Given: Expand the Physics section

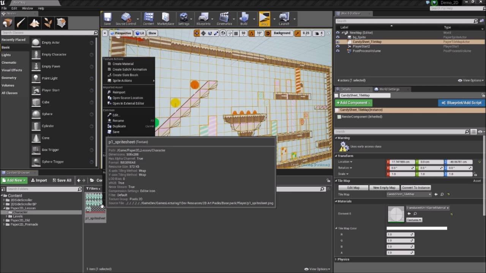Looking at the screenshot, I should pos(336,259).
